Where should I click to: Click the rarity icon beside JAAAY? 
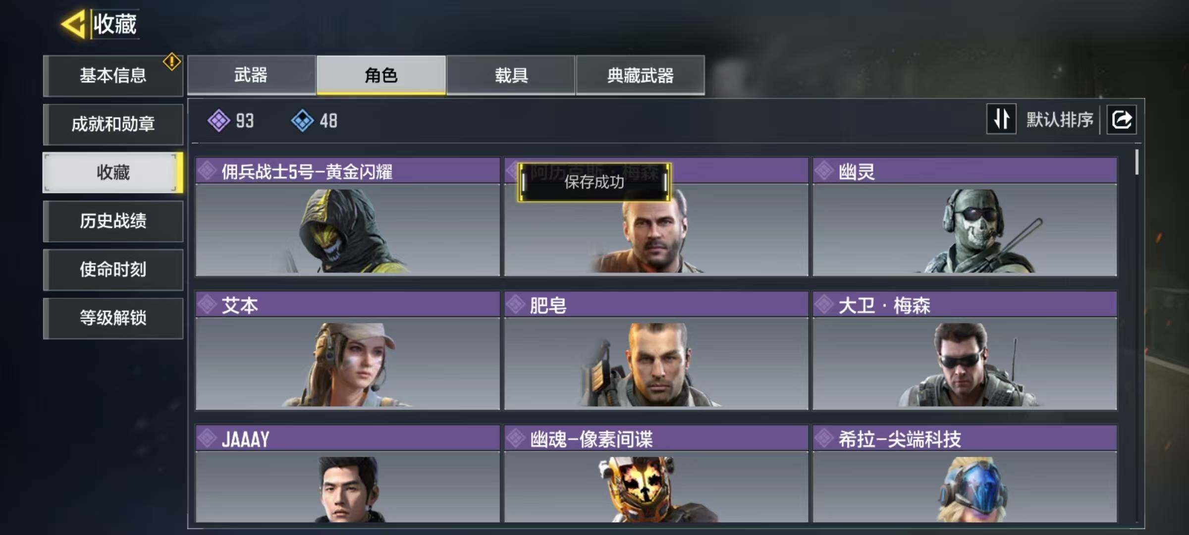(207, 438)
